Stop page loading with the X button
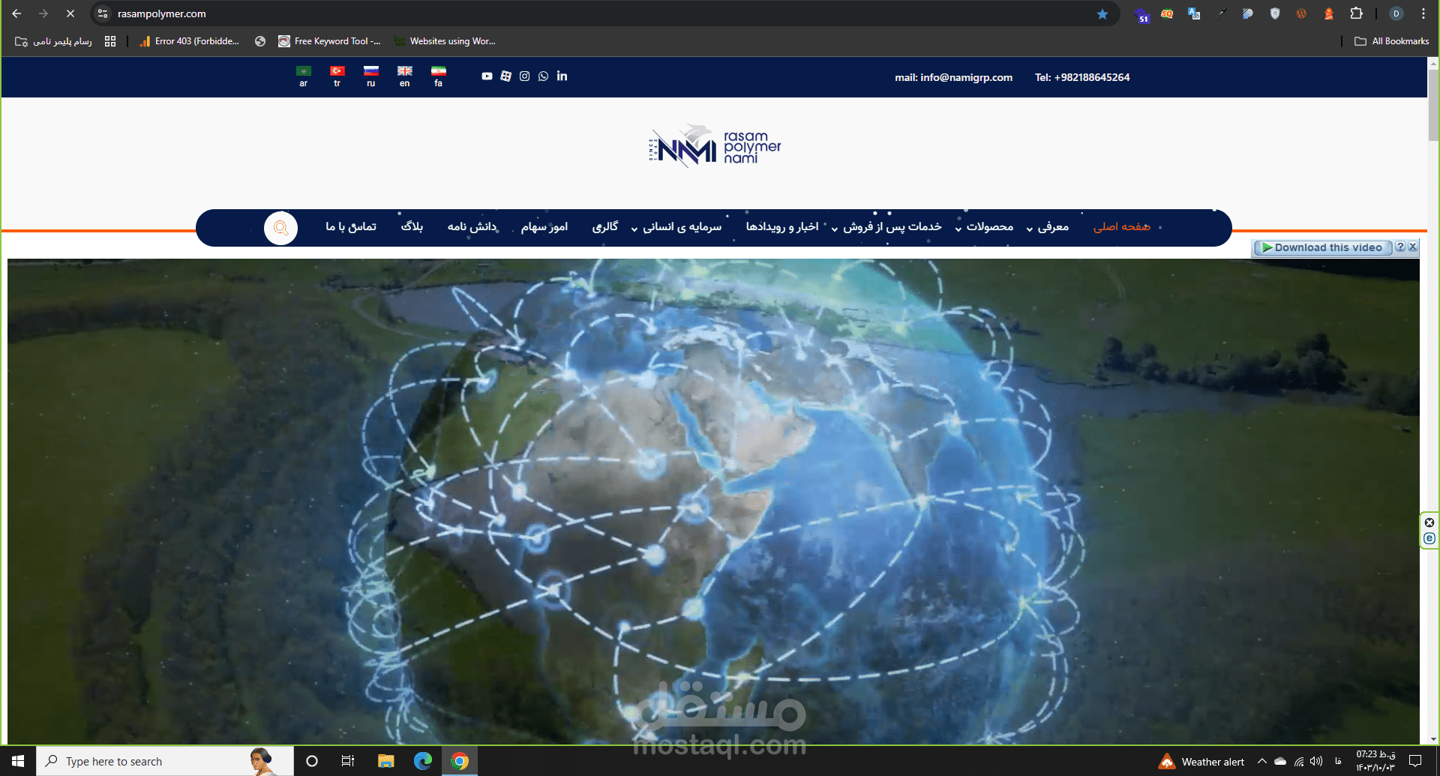The image size is (1440, 776). click(x=70, y=13)
